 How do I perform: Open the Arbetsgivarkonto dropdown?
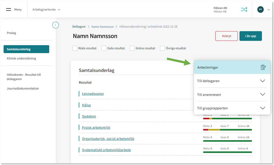[46, 9]
